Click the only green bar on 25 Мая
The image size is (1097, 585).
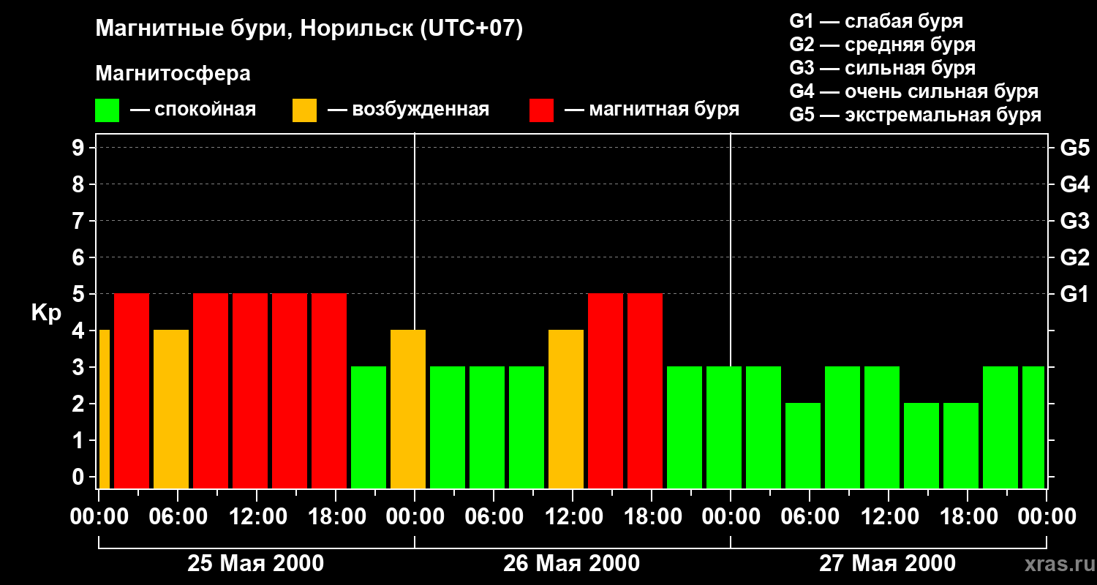(369, 427)
